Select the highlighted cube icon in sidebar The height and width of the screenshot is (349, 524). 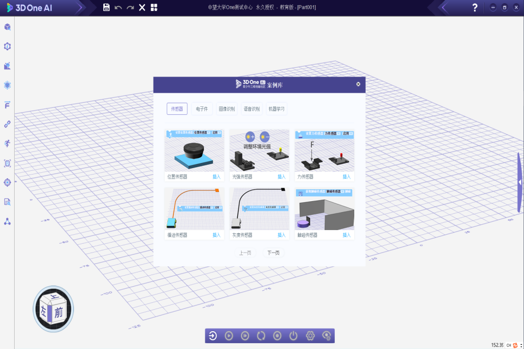click(x=7, y=85)
